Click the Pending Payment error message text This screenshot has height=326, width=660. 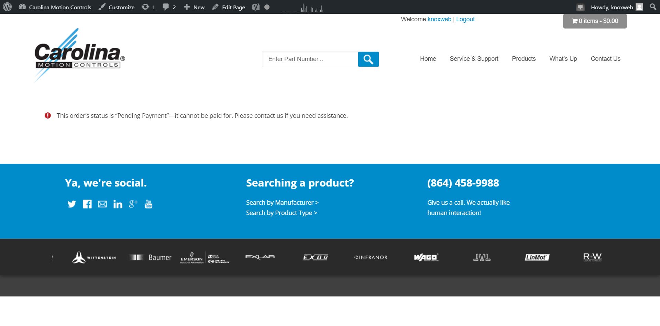[x=202, y=116]
